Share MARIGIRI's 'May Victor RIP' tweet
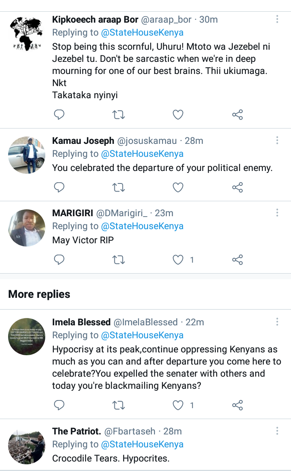Viewport: 291px width, 472px height. pos(237,260)
